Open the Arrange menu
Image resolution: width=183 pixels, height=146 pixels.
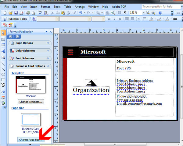tap(80, 7)
